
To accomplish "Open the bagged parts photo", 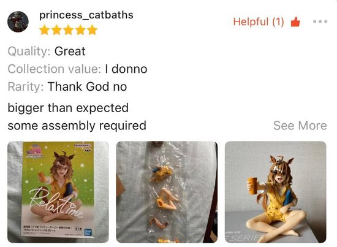I will pyautogui.click(x=167, y=192).
